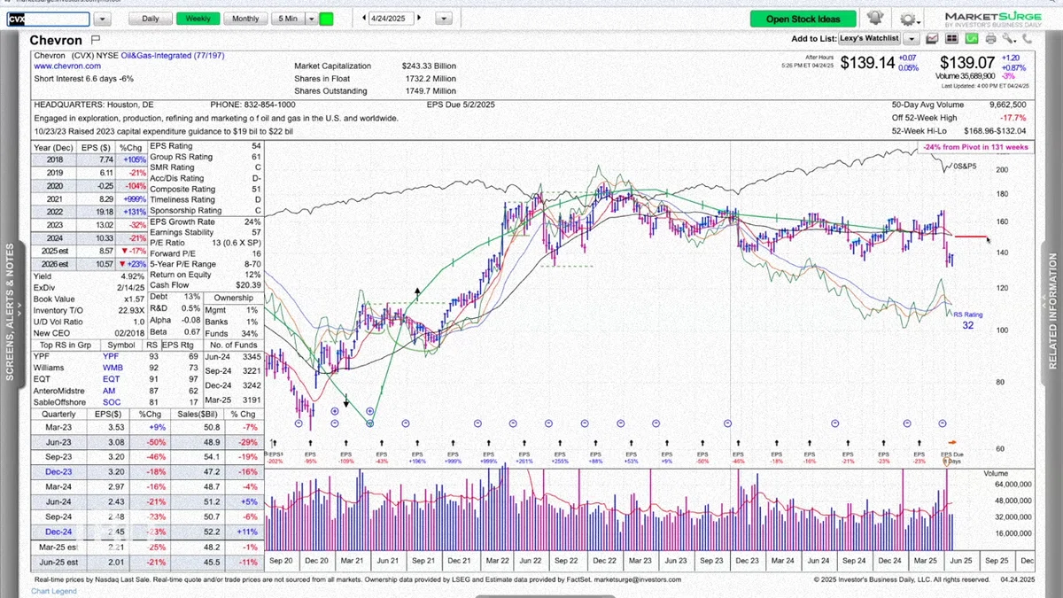
Task: Click the flag icon next to Chevron
Action: (96, 40)
